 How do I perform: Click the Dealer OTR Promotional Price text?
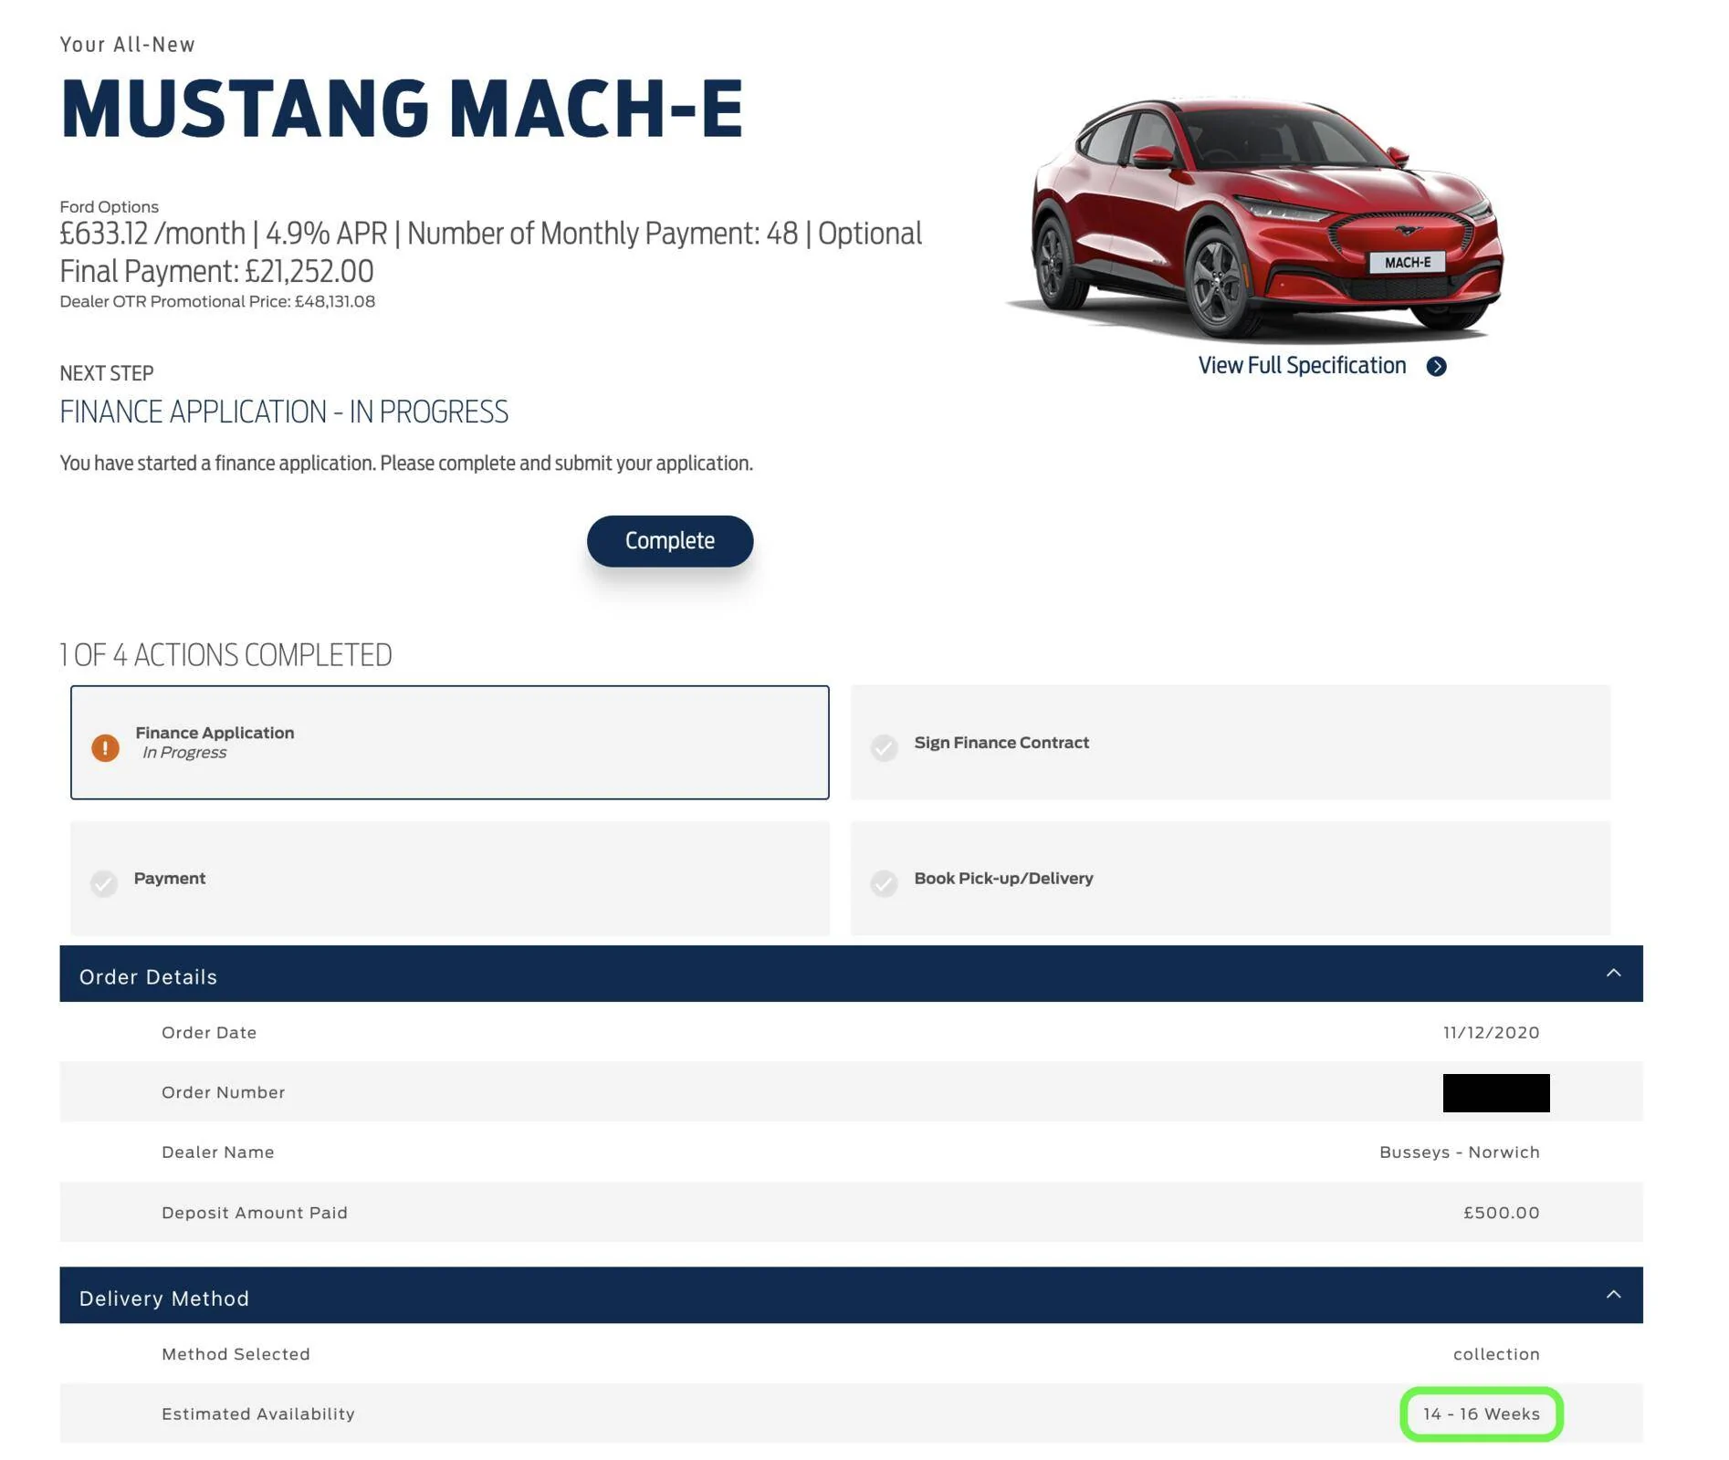coord(217,301)
